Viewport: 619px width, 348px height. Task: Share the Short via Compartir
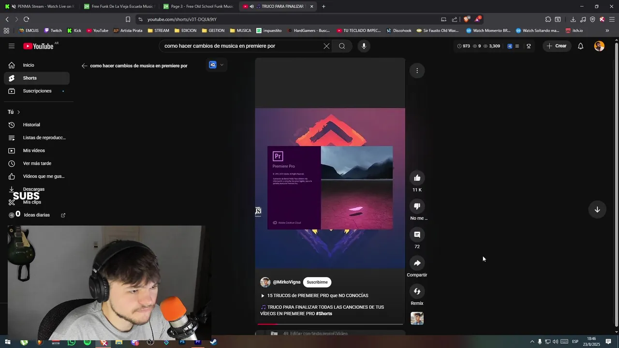pyautogui.click(x=417, y=263)
